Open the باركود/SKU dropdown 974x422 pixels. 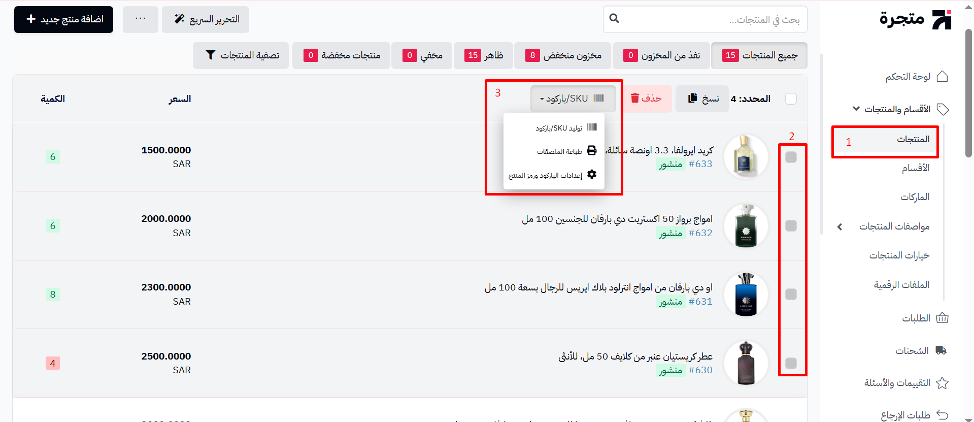click(x=573, y=99)
